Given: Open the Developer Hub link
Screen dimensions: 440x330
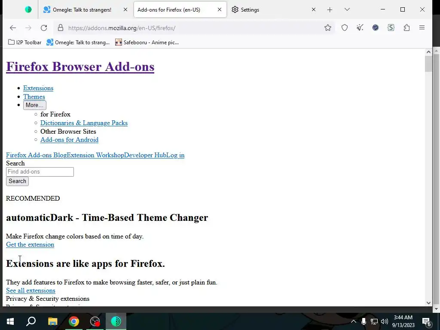Looking at the screenshot, I should pos(145,155).
